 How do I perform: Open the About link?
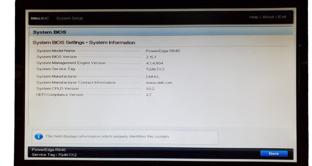tap(268, 17)
